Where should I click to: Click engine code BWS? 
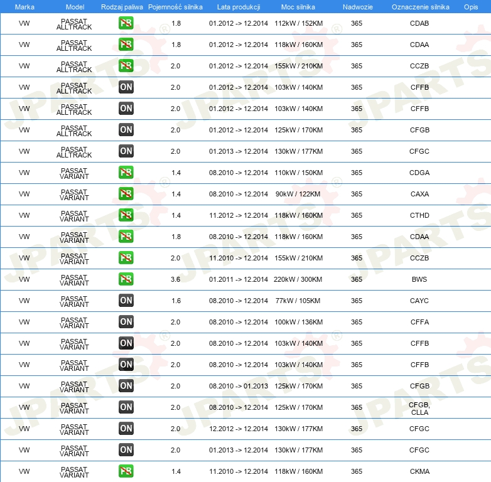(419, 279)
